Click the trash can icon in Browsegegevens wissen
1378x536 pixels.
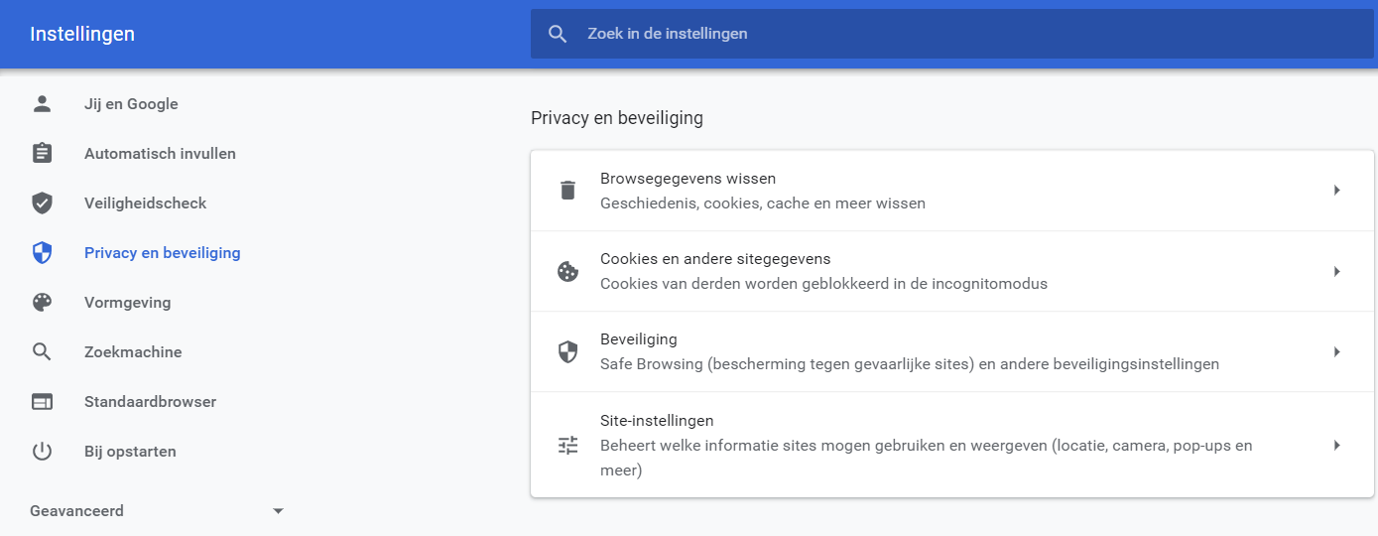click(567, 191)
